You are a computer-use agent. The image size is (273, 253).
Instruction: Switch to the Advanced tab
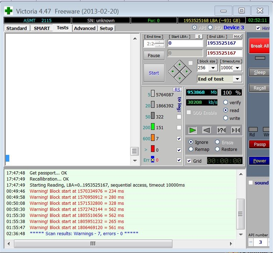click(84, 28)
